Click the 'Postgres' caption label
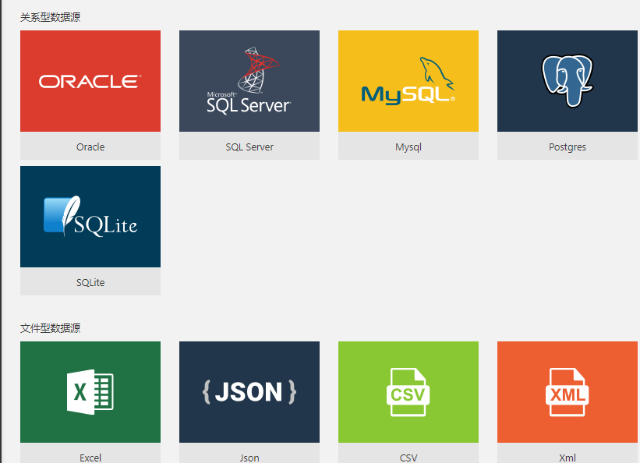Viewport: 640px width, 463px height. tap(568, 147)
